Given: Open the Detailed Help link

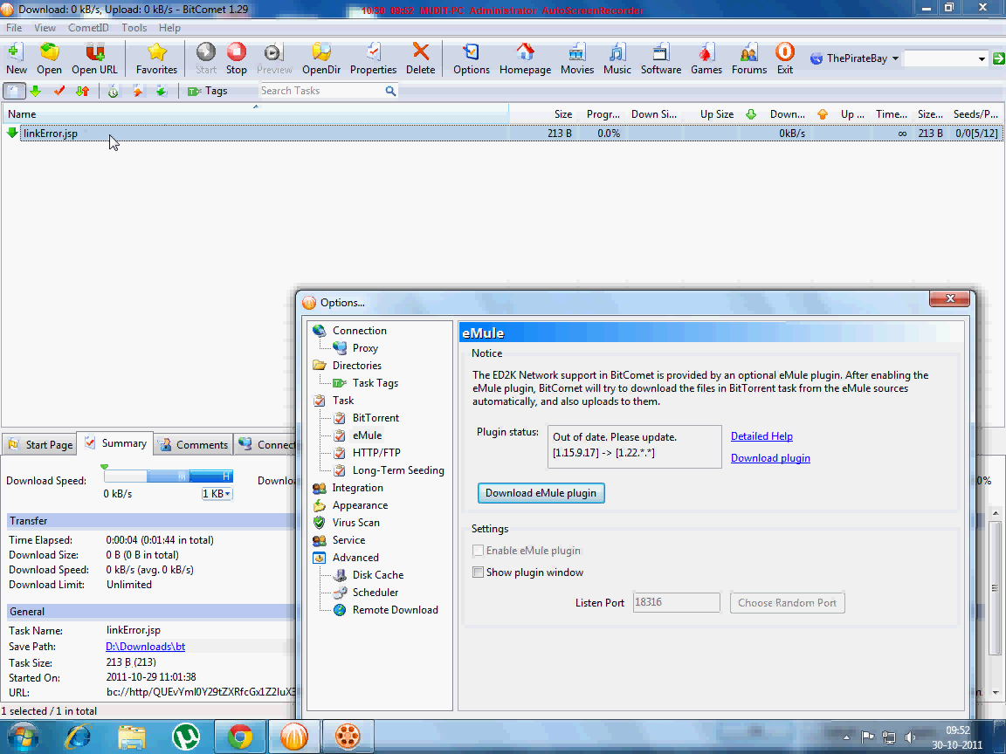Looking at the screenshot, I should (x=761, y=436).
